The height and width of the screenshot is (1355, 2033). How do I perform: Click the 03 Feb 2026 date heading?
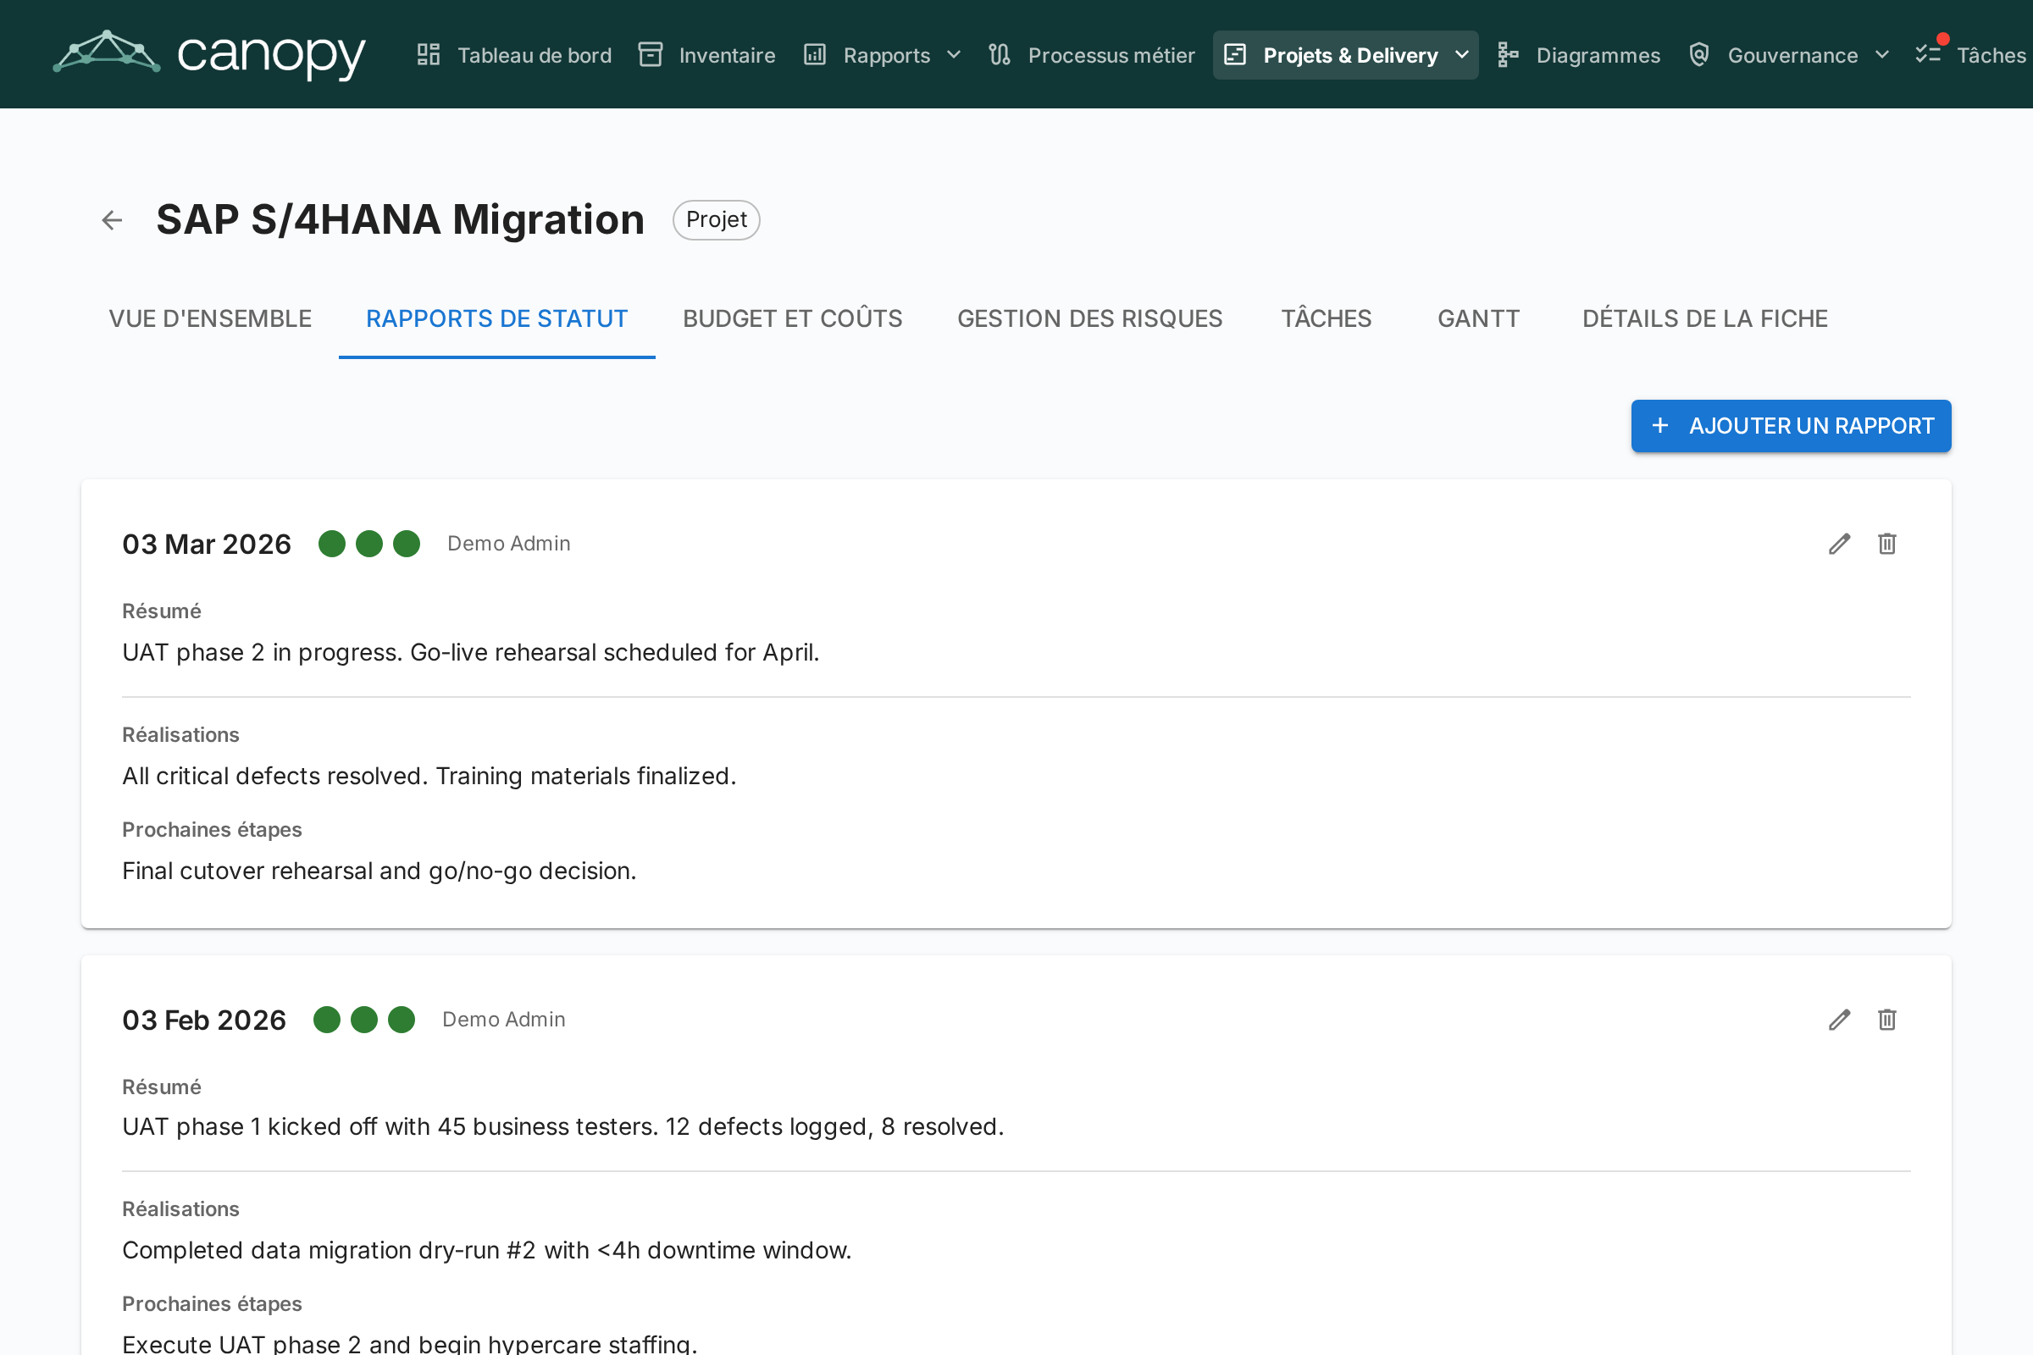pos(204,1020)
